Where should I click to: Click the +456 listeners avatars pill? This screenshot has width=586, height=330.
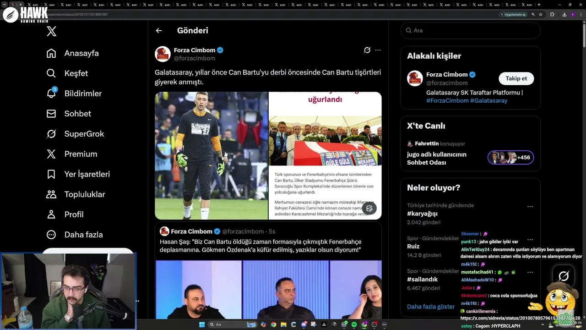click(x=510, y=158)
